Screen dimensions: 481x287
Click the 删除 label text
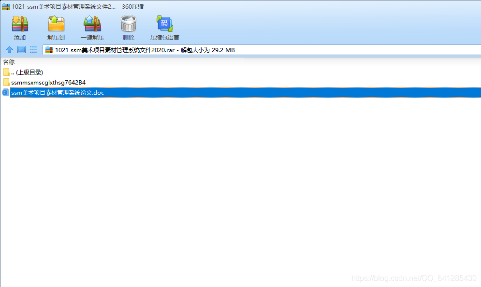128,37
